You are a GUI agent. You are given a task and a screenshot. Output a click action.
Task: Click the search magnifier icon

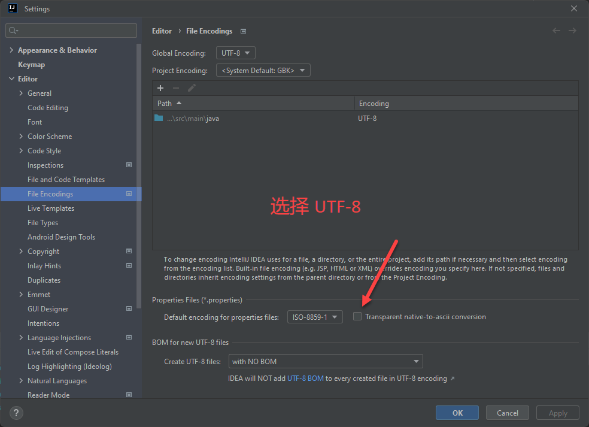13,31
